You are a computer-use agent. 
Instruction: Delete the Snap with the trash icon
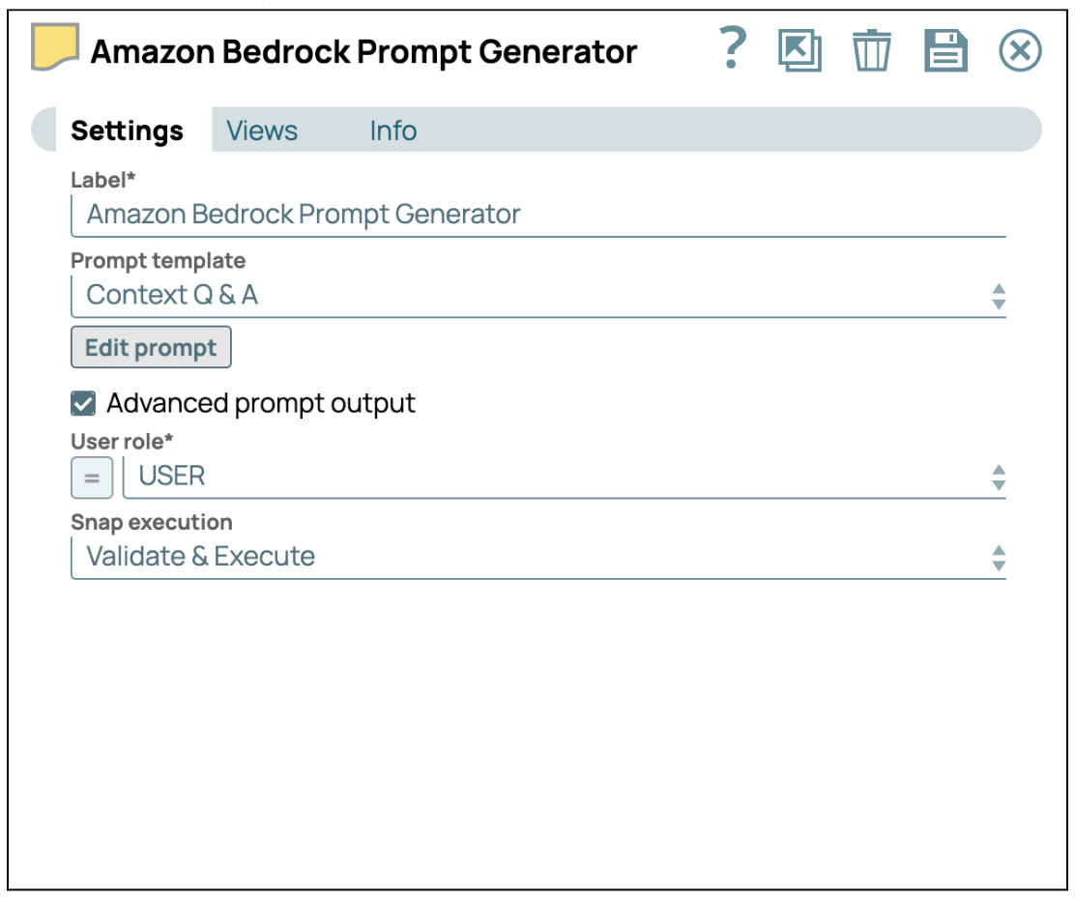tap(871, 50)
